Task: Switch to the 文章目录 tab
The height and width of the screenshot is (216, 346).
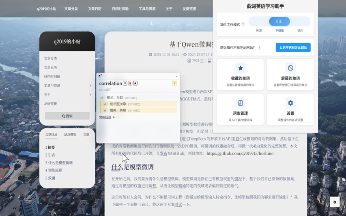Action: click(51, 135)
